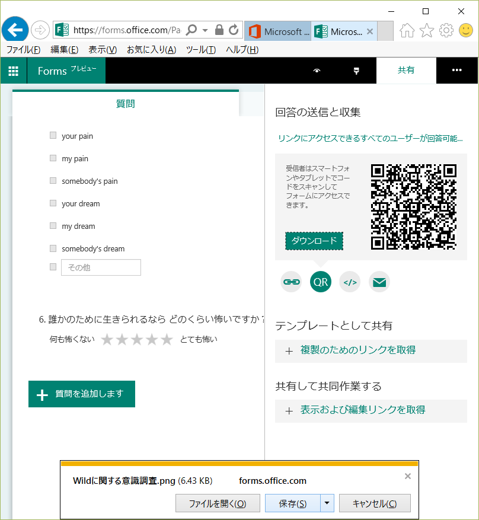Open the browser Home icon
The height and width of the screenshot is (520, 479).
coord(407,30)
